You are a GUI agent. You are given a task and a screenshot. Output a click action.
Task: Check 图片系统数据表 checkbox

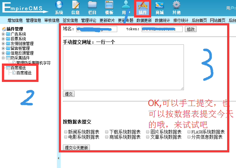click(148, 132)
